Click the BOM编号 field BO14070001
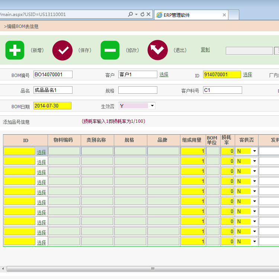 click(53, 74)
